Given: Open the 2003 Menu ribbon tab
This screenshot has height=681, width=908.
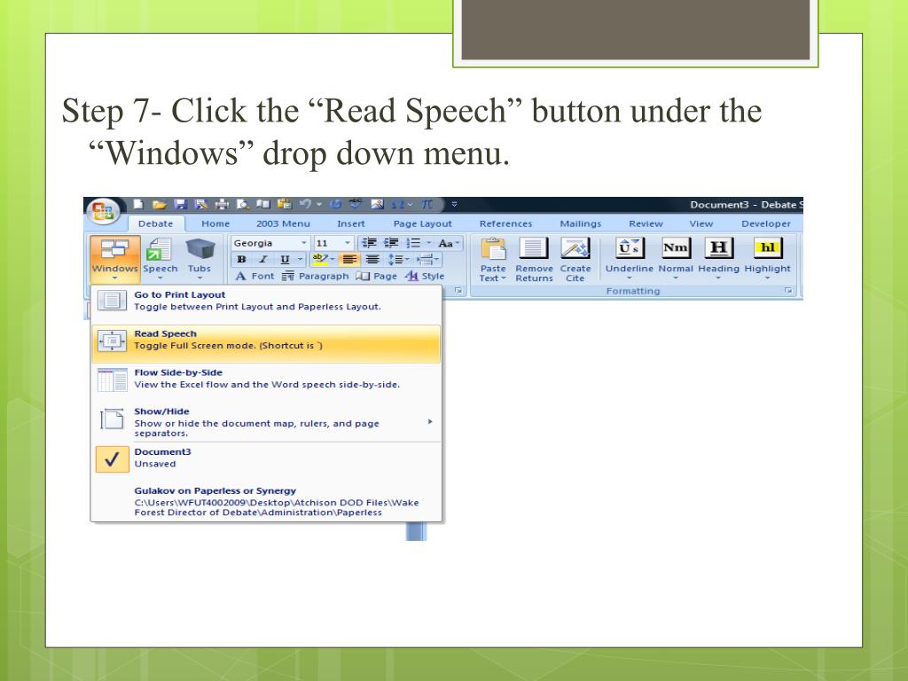Looking at the screenshot, I should pos(283,223).
